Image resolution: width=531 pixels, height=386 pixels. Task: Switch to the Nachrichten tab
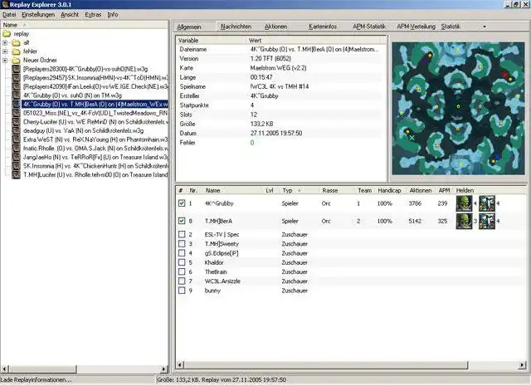236,27
